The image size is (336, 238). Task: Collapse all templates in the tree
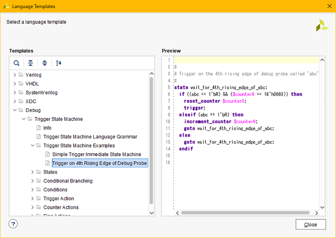[31, 63]
